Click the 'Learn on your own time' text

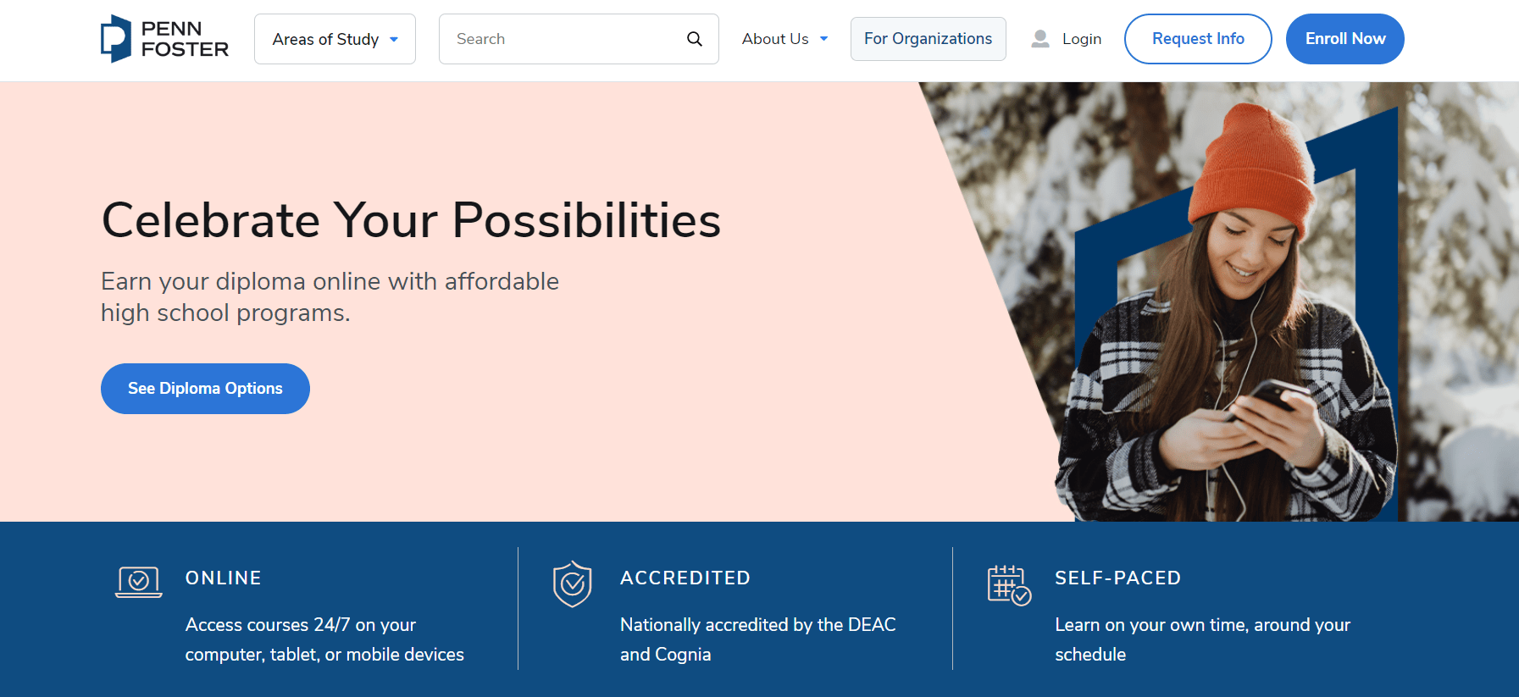[x=1203, y=639]
